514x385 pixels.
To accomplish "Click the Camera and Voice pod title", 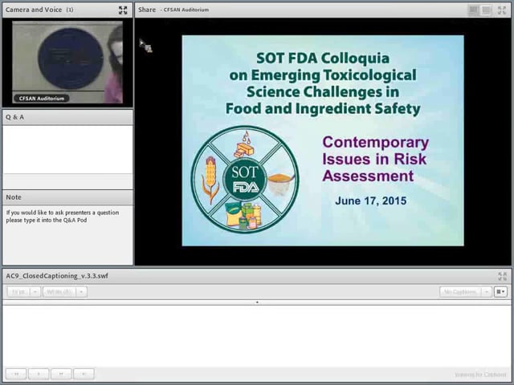I will tap(34, 10).
